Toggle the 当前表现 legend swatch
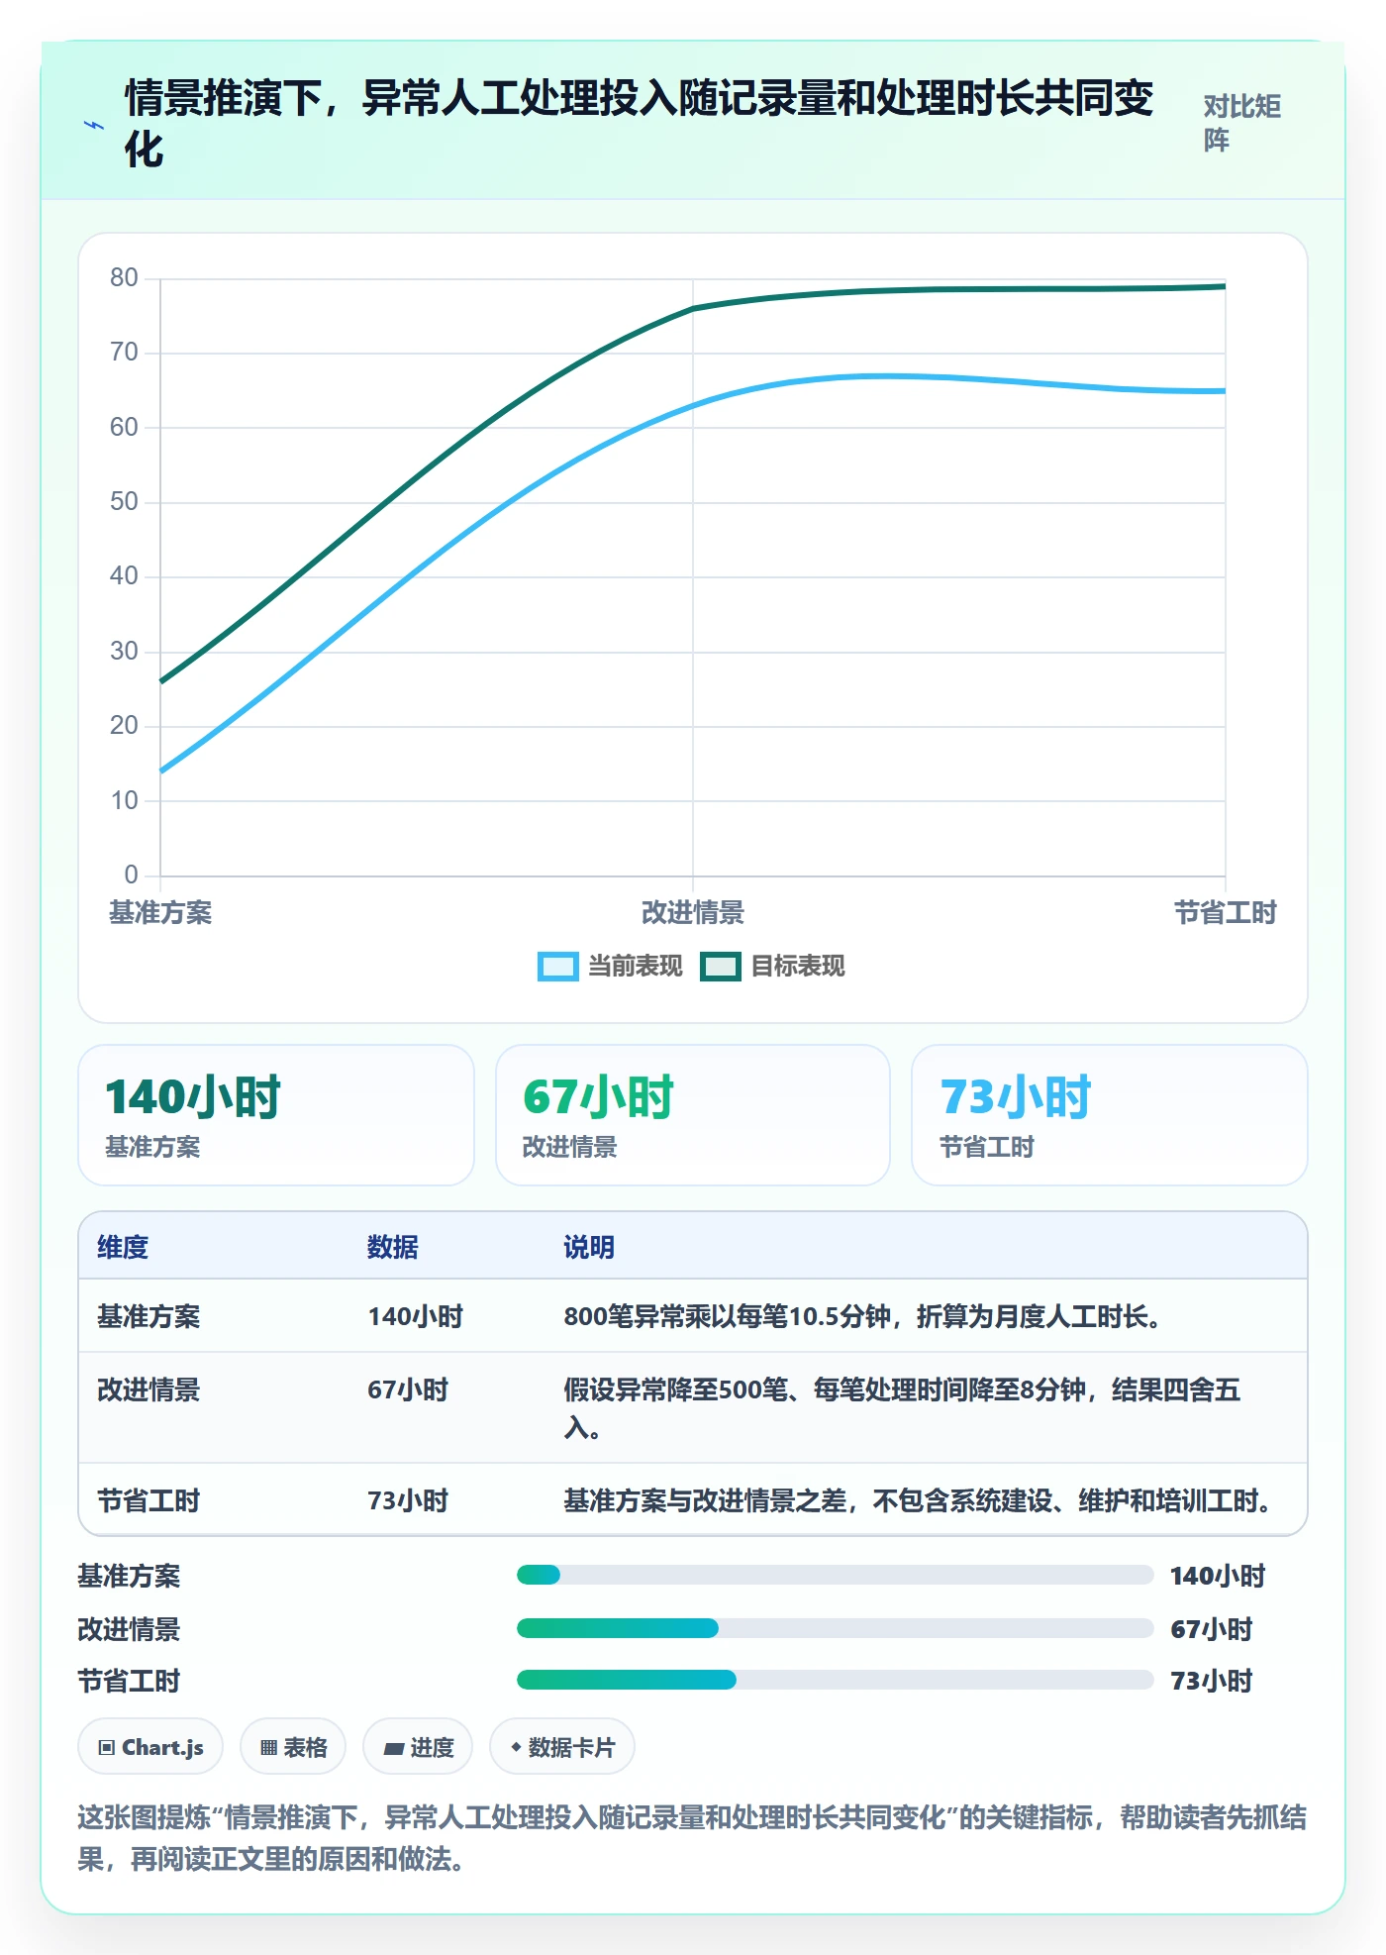Viewport: 1386px width, 1955px height. [557, 967]
